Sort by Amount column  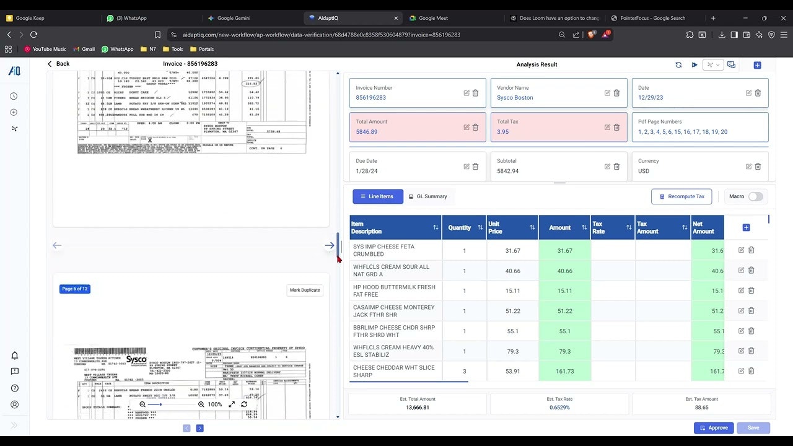tap(584, 227)
